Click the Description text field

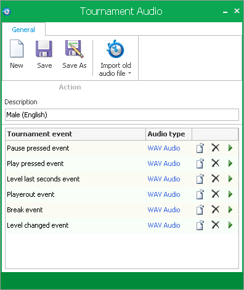[122, 115]
